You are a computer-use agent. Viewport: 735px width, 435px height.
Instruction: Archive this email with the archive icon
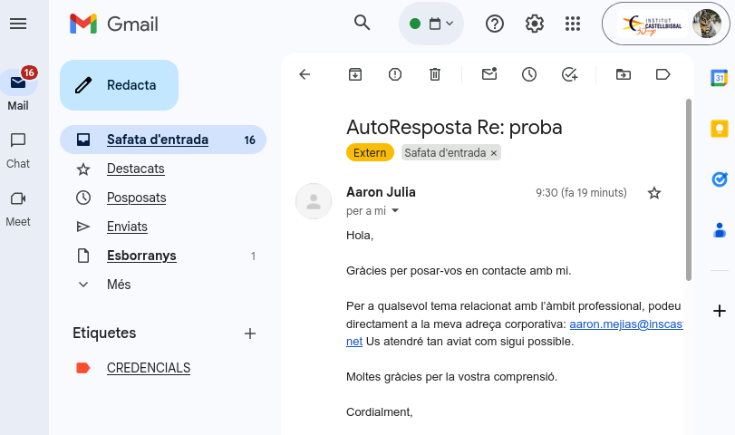[x=355, y=74]
